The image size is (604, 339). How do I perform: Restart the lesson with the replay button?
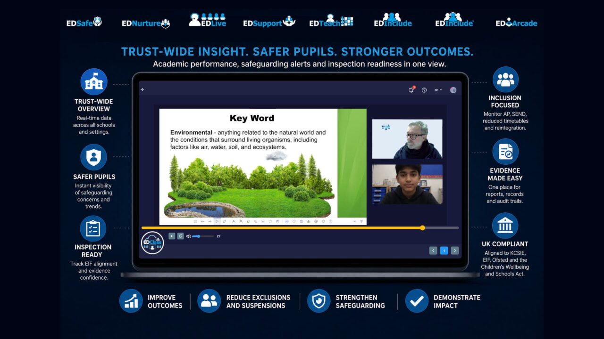pyautogui.click(x=180, y=236)
